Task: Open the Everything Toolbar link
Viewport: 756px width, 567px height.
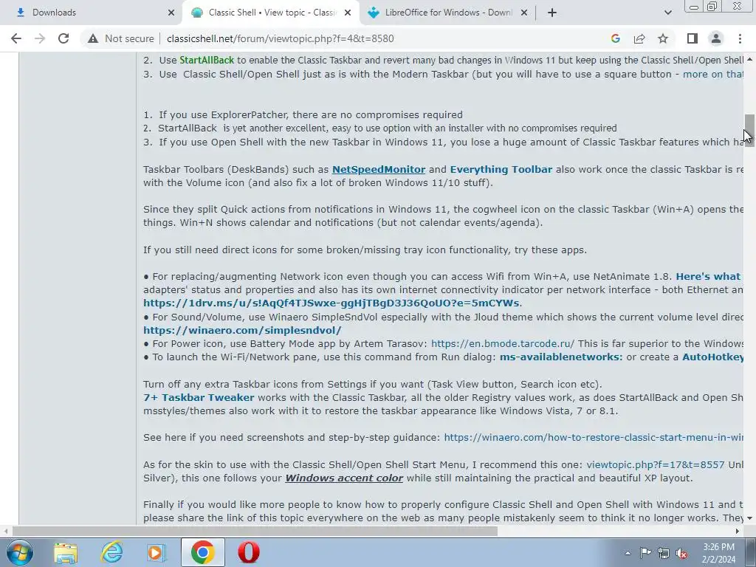Action: coord(501,169)
